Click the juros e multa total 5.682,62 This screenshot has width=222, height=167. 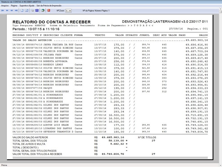tap(117, 144)
